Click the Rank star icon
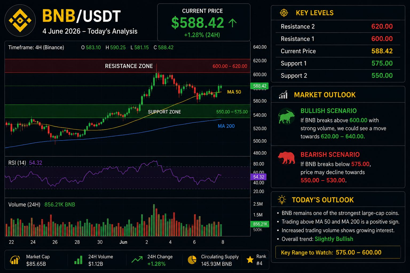Image resolution: width=410 pixels, height=273 pixels. [250, 260]
